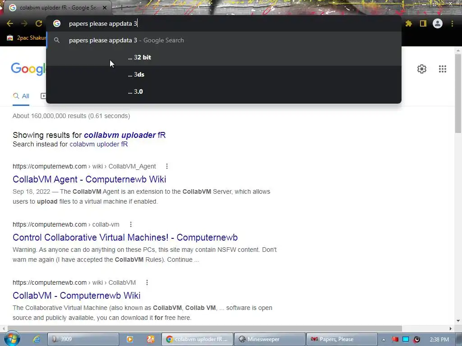Click the 2:38 PM clock

click(439, 340)
